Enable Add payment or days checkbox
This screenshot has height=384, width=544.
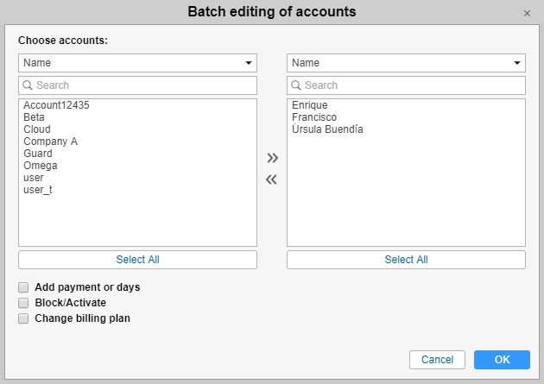[23, 287]
